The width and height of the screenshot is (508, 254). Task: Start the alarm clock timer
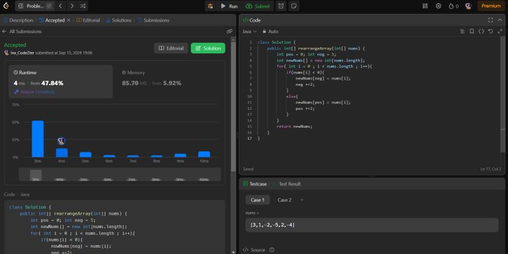(x=281, y=6)
